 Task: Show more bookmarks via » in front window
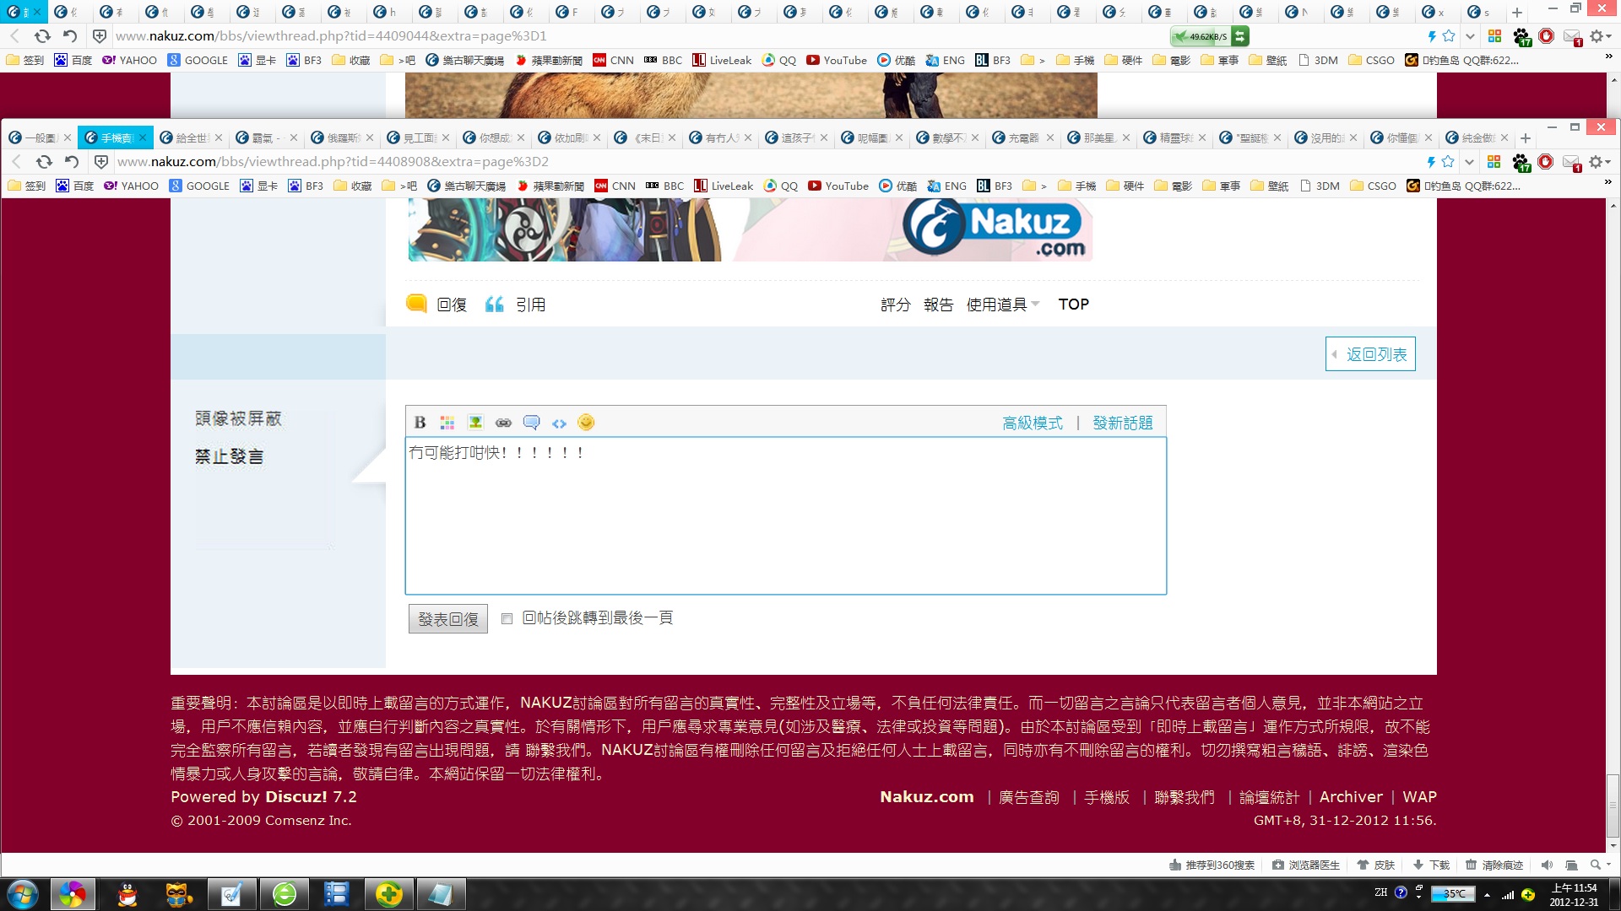coord(1607,183)
